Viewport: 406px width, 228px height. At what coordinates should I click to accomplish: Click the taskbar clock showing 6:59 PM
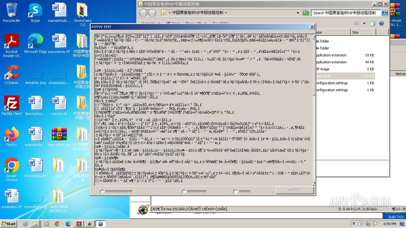point(390,224)
